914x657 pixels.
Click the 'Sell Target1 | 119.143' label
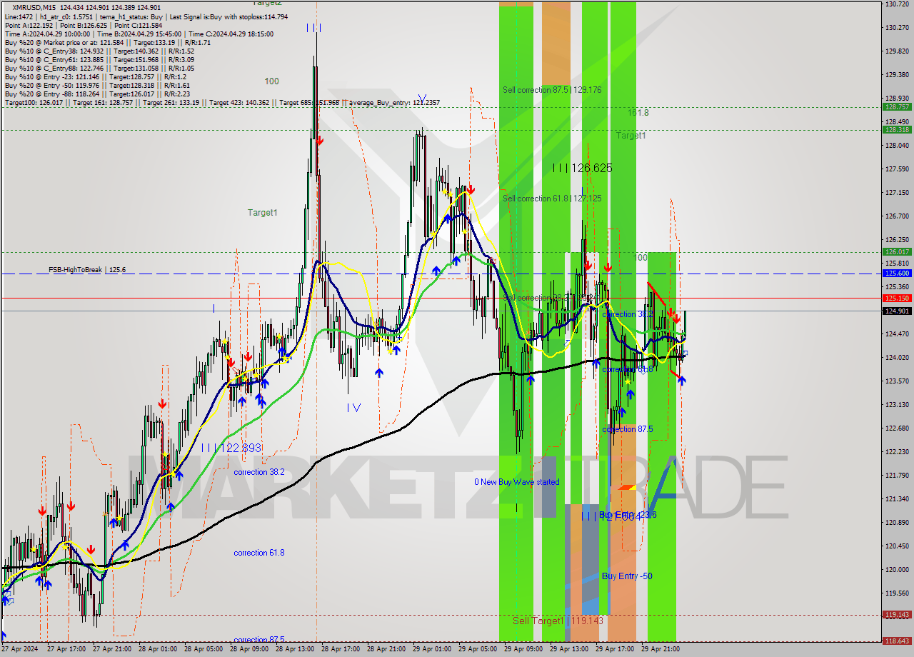pyautogui.click(x=558, y=621)
